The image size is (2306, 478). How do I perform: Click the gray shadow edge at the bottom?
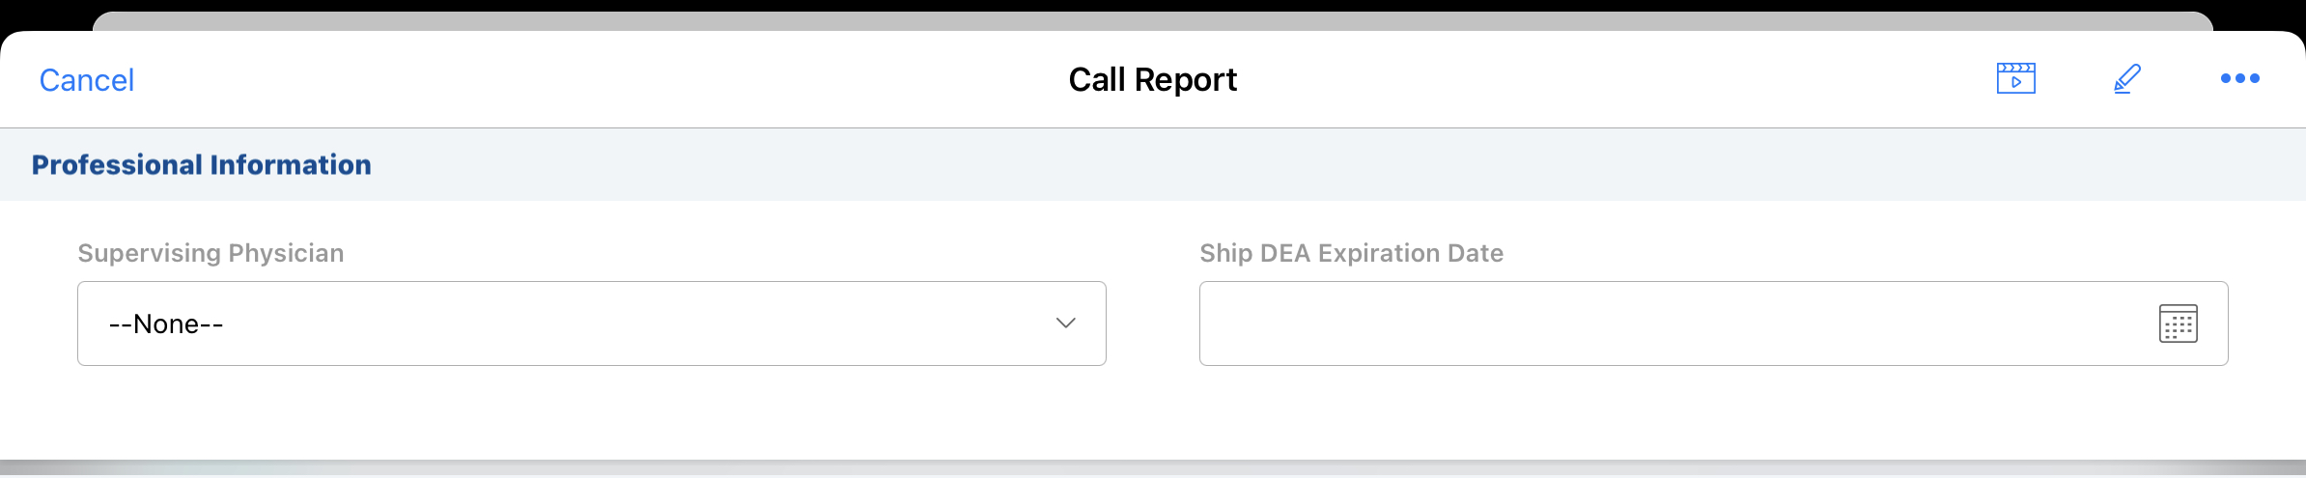tap(1153, 468)
